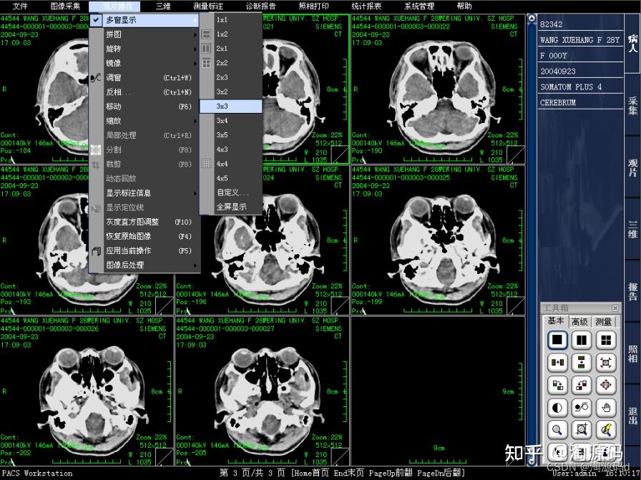This screenshot has height=480, width=641.
Task: Choose 1x1 layout in submenu
Action: point(231,19)
